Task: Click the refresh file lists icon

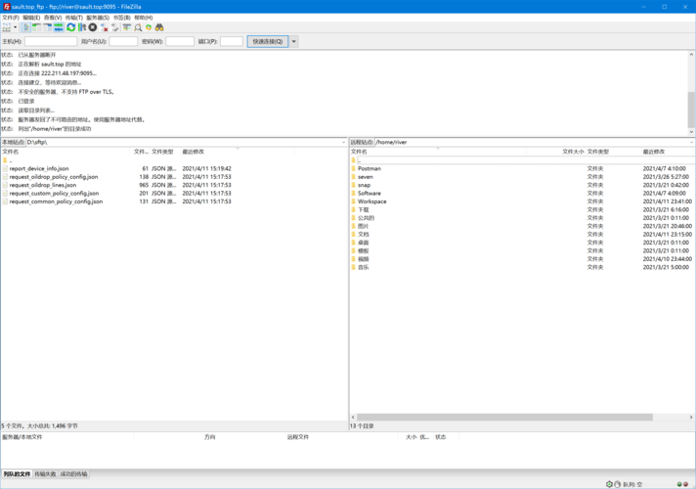Action: 71,27
